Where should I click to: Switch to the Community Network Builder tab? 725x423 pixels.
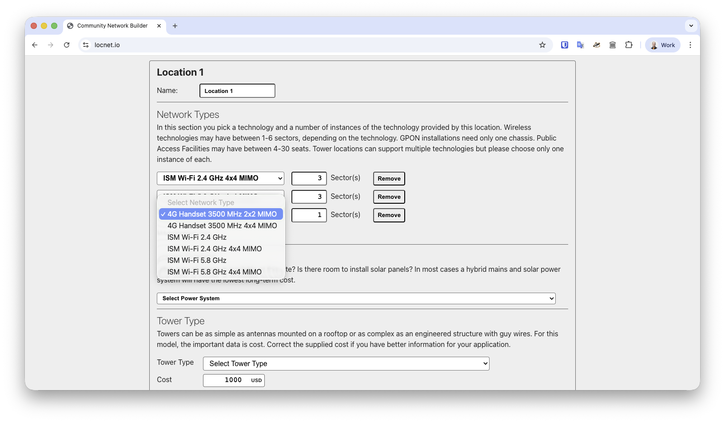coord(112,26)
